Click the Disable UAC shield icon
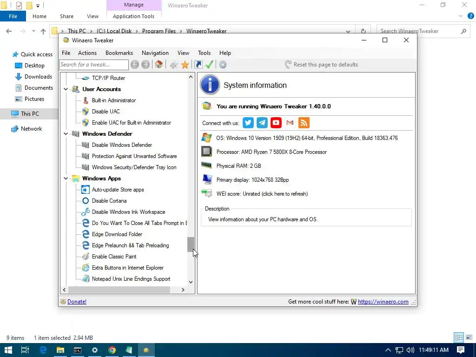476x357 pixels. tap(86, 112)
